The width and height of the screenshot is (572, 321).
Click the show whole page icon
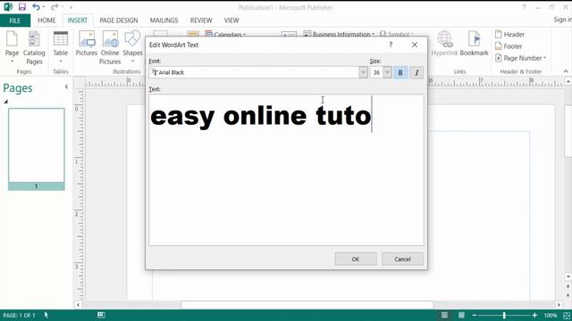pos(567,315)
